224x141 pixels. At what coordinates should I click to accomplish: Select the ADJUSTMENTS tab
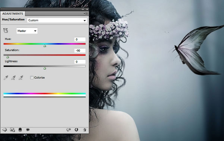[13, 14]
